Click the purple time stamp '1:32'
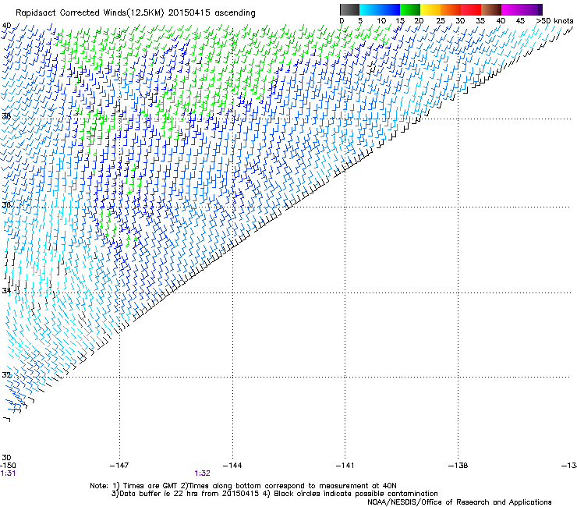This screenshot has width=577, height=507. (203, 473)
